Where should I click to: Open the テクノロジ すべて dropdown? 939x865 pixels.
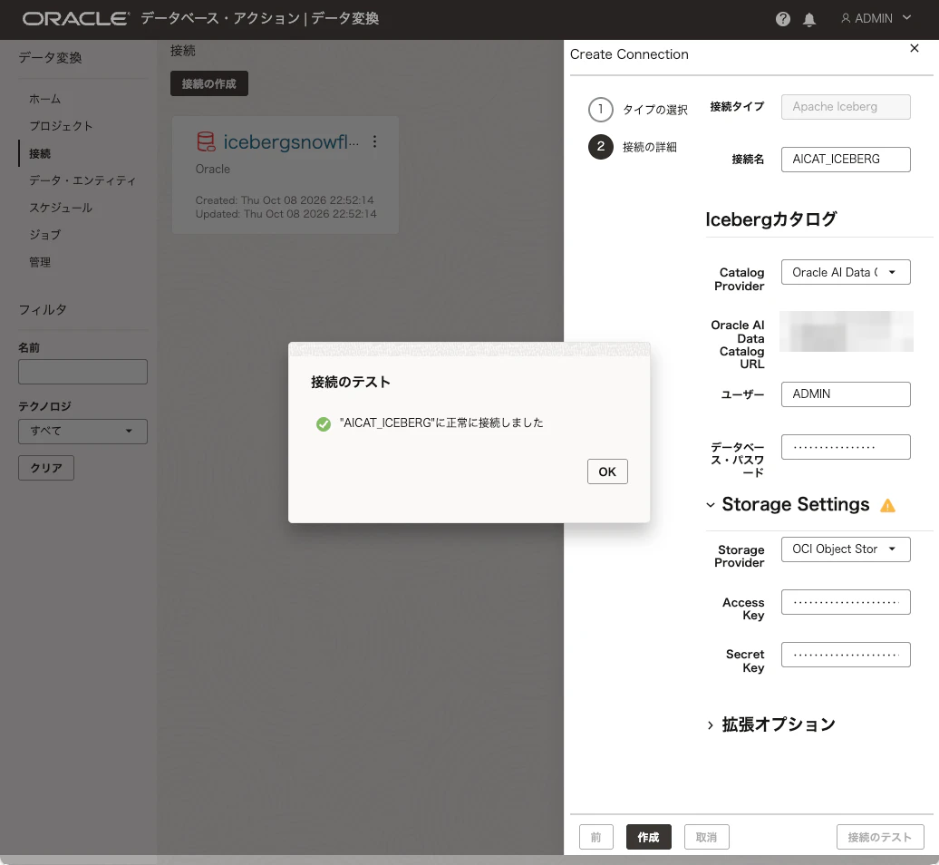click(82, 432)
